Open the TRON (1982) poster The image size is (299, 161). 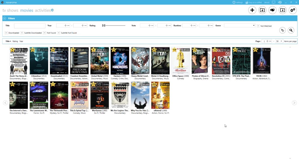(x=262, y=61)
